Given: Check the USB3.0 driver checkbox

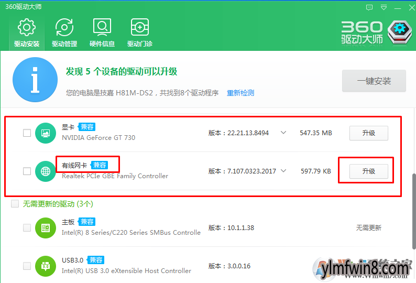Looking at the screenshot, I should point(27,266).
